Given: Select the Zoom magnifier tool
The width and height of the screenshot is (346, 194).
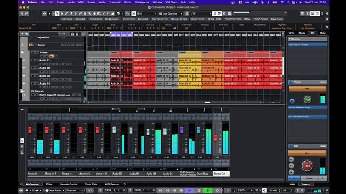Looking at the screenshot, I should coord(90,13).
